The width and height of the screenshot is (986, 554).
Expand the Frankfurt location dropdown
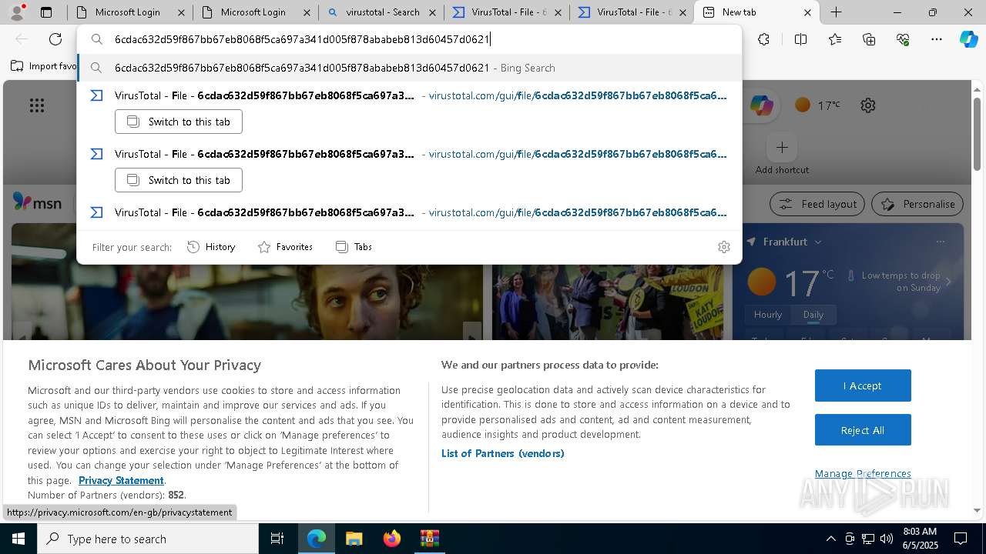point(818,242)
